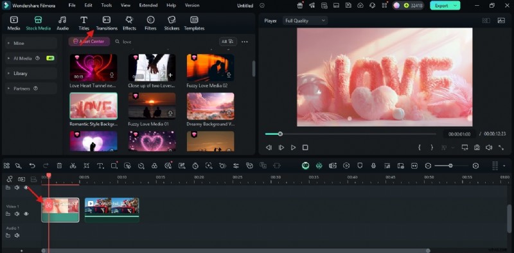Open the Templates tab
The height and width of the screenshot is (253, 514).
pos(194,23)
